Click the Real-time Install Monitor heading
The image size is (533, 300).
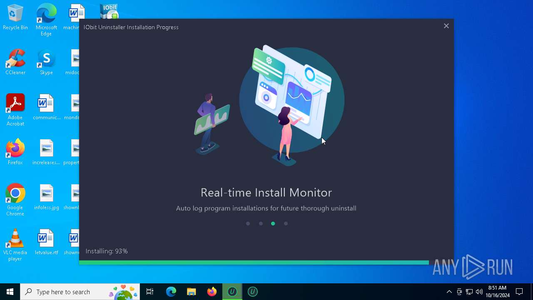click(266, 192)
